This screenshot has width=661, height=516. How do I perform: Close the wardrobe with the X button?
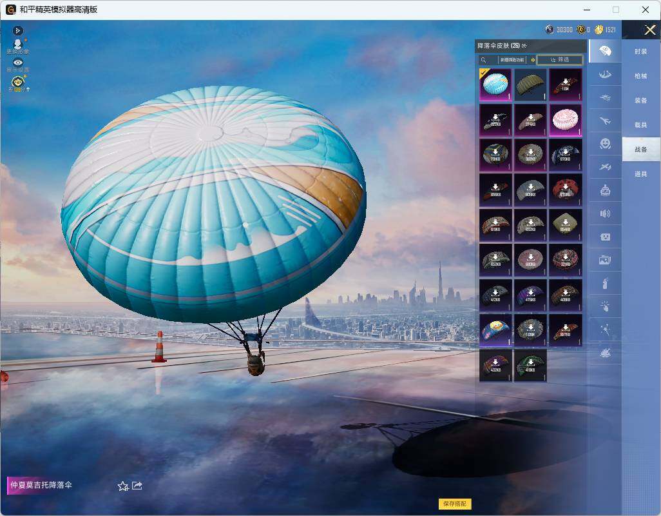pos(649,30)
